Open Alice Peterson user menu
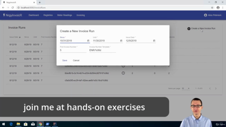 (x=213, y=15)
